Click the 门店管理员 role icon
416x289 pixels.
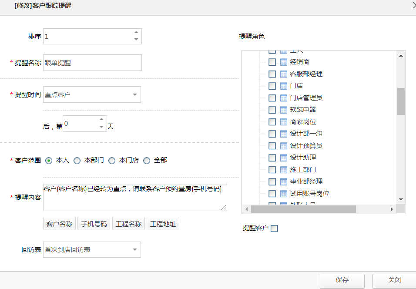point(283,98)
